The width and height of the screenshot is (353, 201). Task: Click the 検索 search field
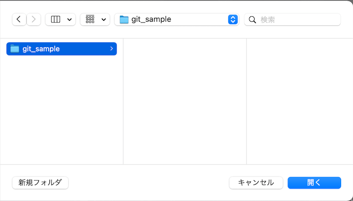pos(293,19)
